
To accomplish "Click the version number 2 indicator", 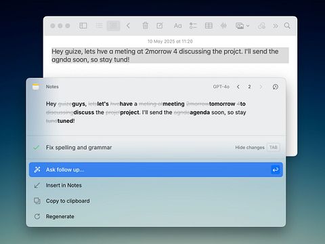I will click(249, 87).
